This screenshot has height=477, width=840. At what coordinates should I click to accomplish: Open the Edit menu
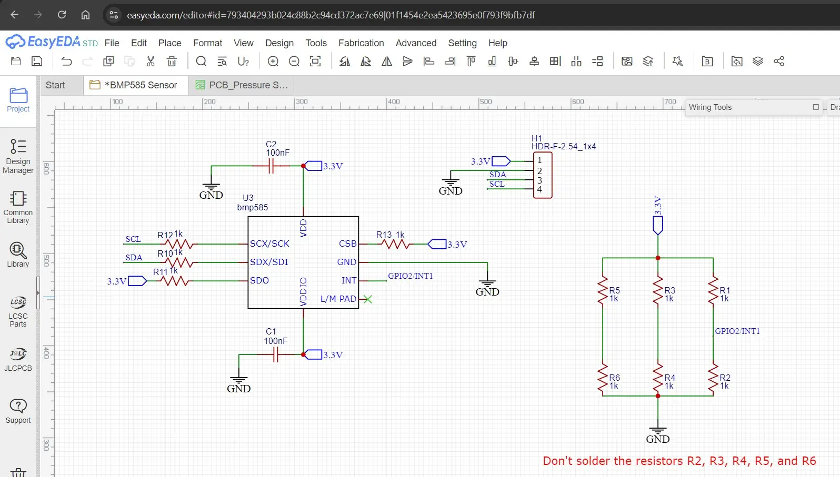139,43
